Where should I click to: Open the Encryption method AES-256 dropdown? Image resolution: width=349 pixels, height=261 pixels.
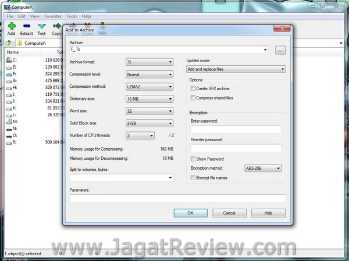click(263, 168)
